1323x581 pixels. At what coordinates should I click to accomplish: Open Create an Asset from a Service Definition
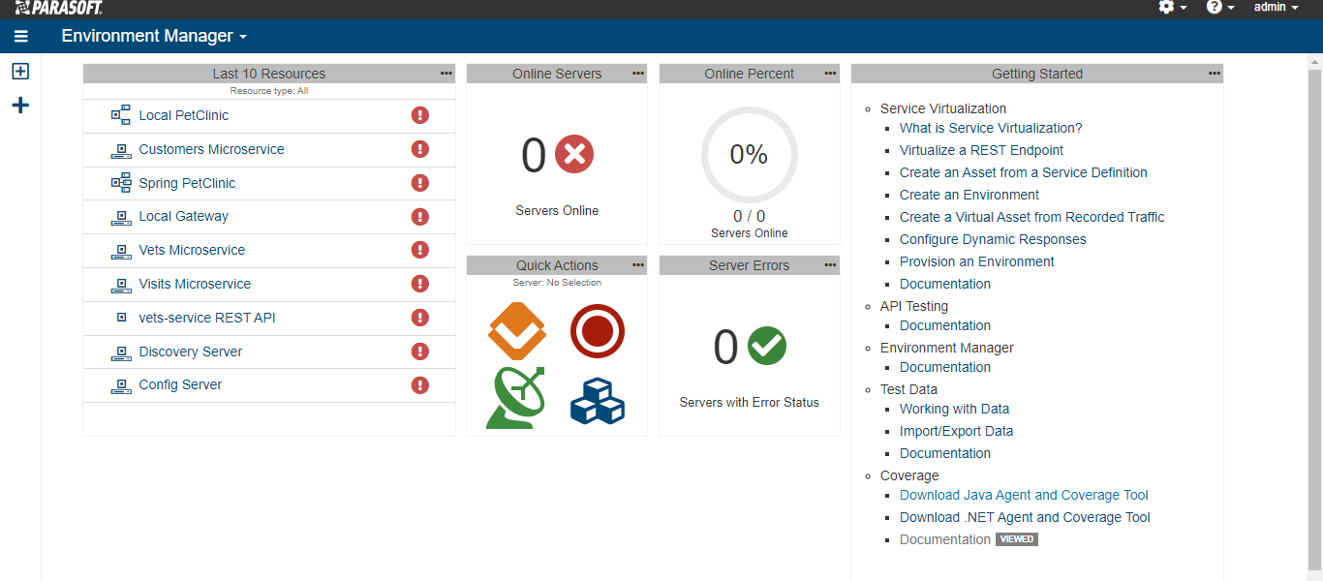click(1024, 172)
